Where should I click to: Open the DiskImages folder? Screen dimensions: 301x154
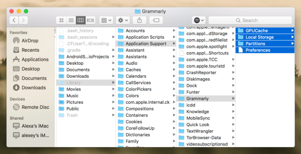(x=206, y=79)
